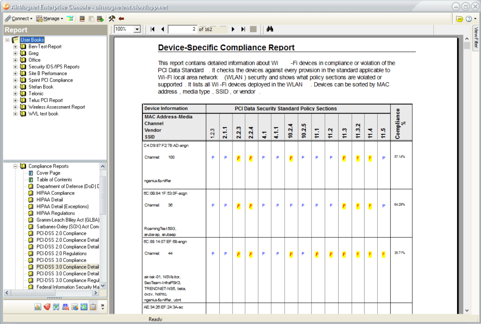The image size is (481, 324).
Task: Go to the first report page
Action: (153, 29)
